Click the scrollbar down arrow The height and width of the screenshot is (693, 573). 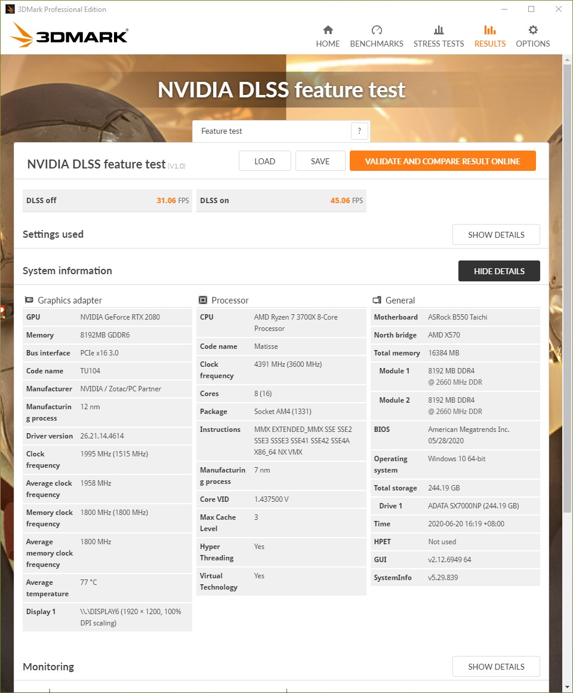point(567,687)
